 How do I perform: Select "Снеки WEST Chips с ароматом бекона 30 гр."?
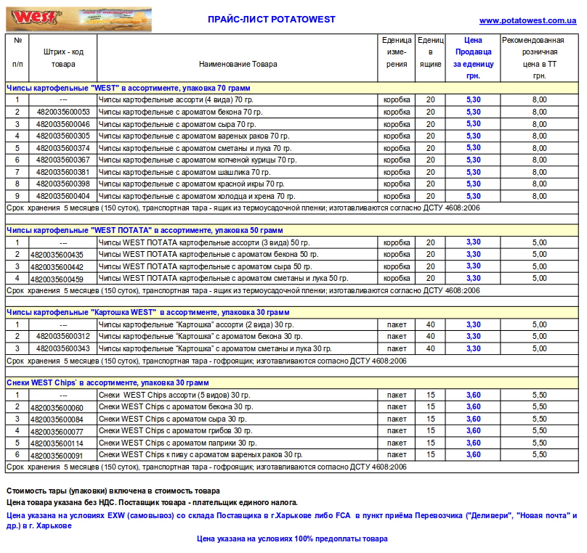pos(176,407)
